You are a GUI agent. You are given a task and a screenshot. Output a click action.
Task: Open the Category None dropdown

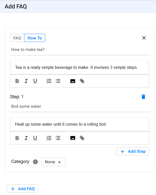point(54,162)
